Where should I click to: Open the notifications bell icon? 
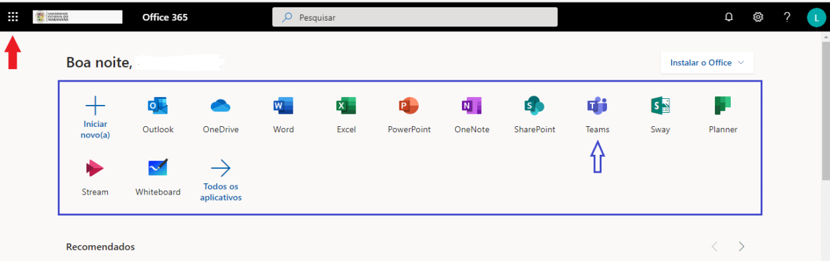pos(729,17)
